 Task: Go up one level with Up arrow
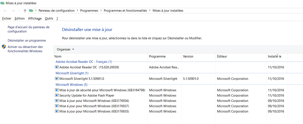[25, 11]
